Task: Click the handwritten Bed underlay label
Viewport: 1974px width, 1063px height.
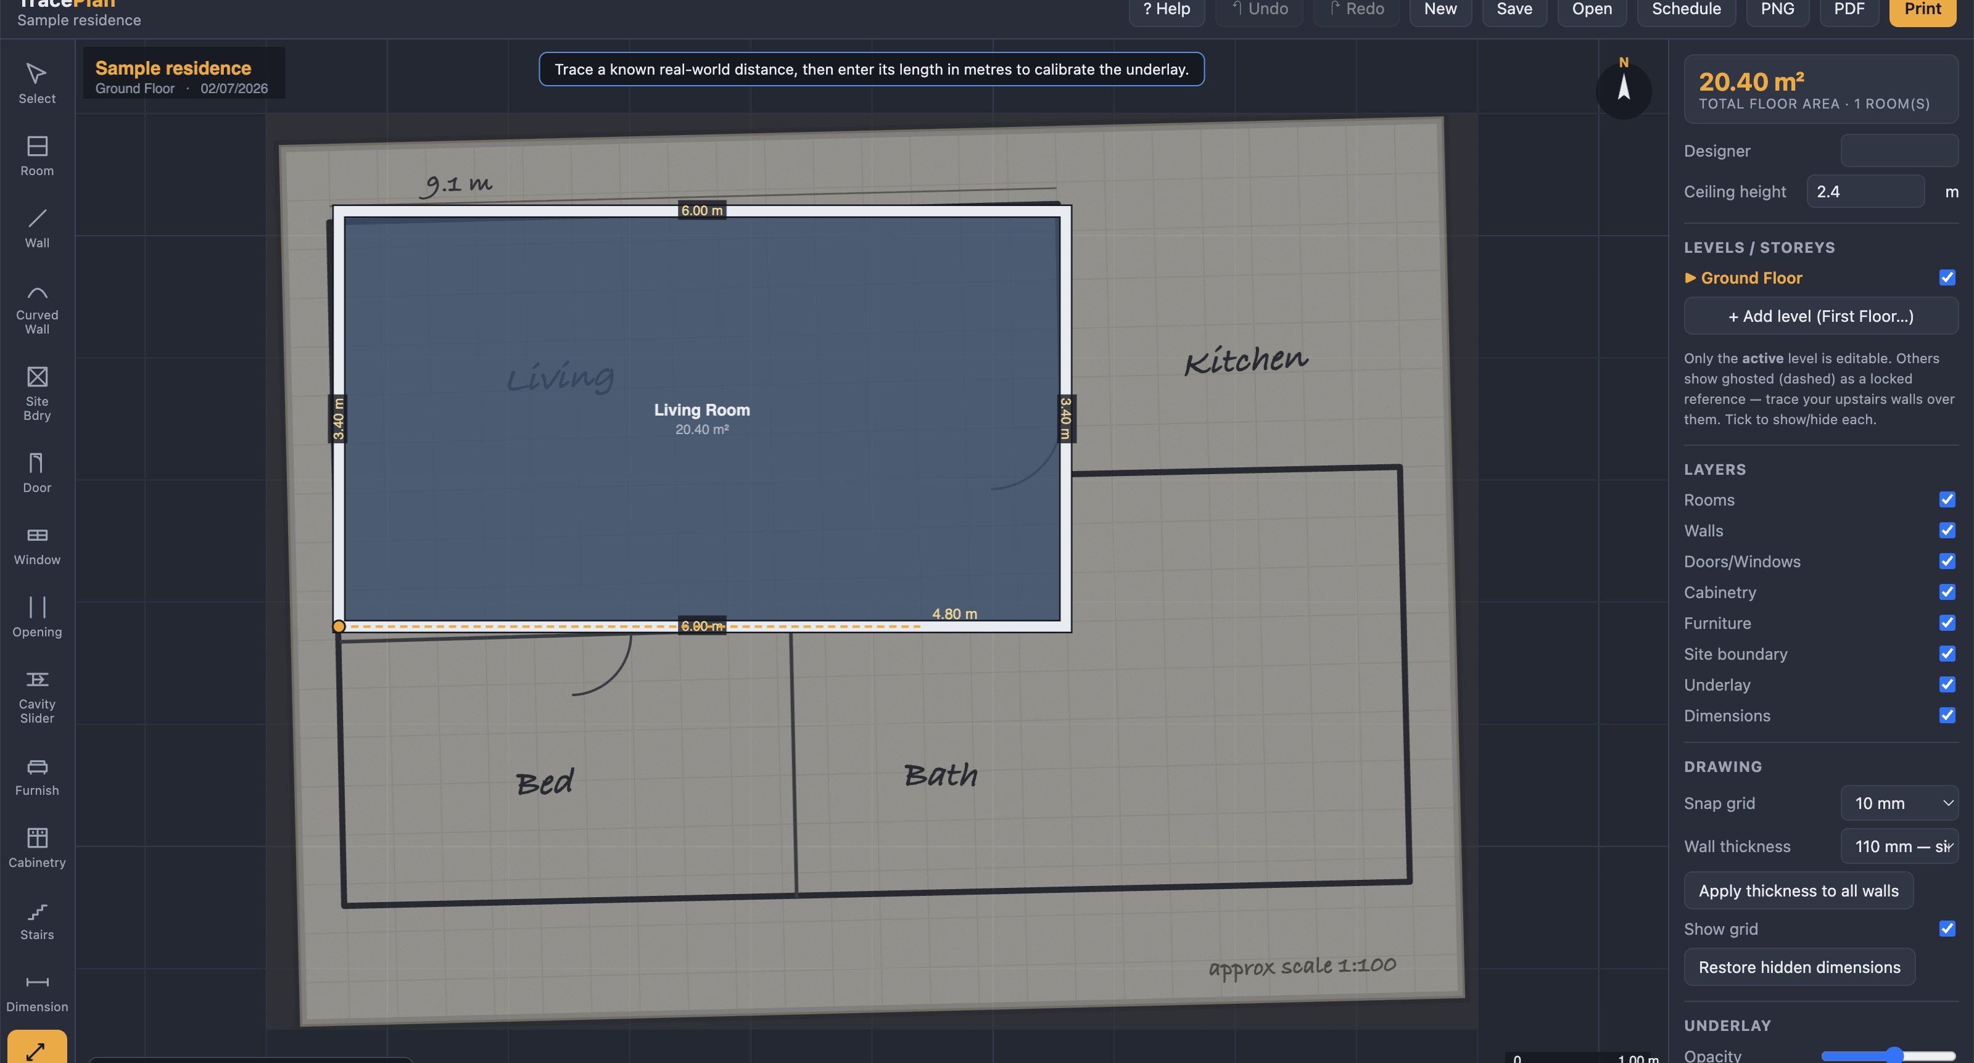Action: click(x=544, y=781)
